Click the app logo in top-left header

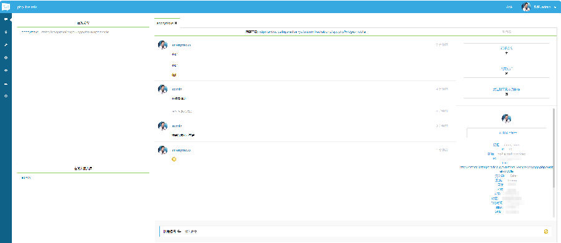[6, 6]
